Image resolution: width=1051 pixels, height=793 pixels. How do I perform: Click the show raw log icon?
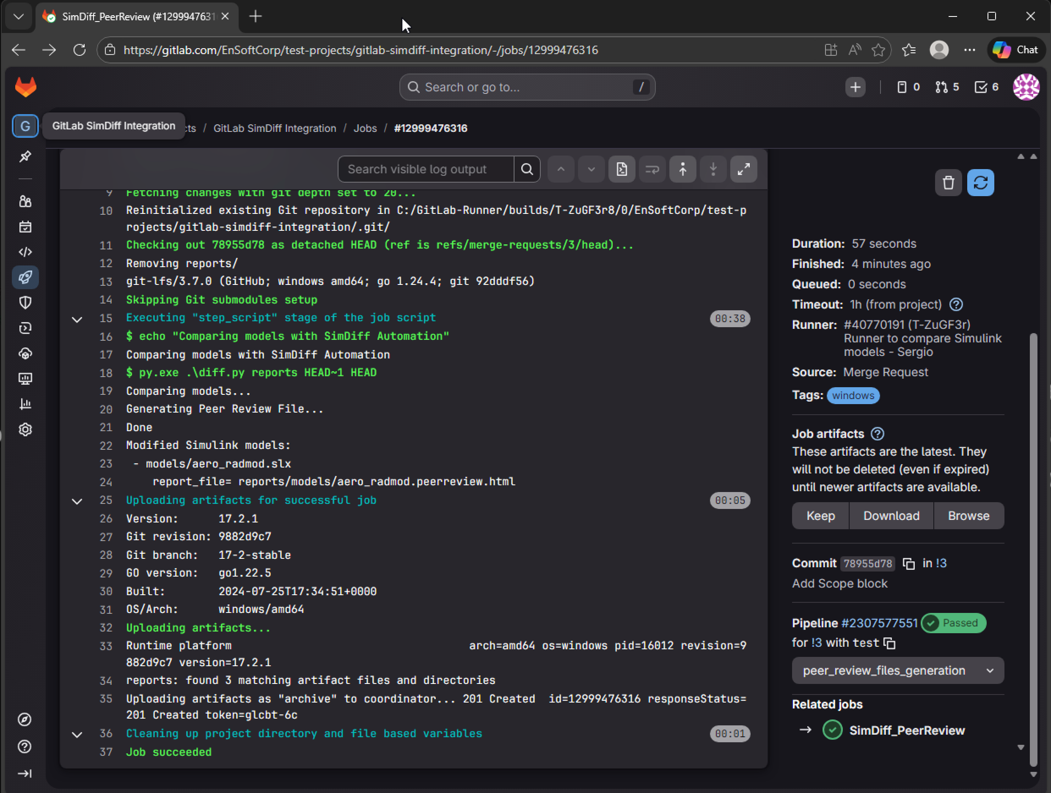pos(622,170)
